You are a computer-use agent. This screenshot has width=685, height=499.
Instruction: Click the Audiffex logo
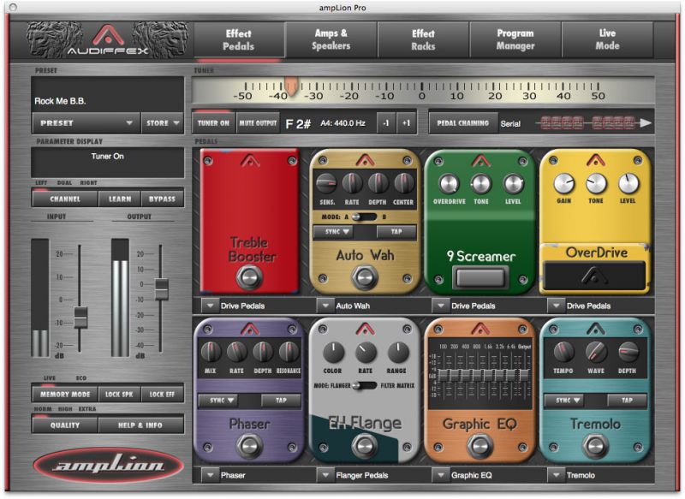click(x=108, y=40)
